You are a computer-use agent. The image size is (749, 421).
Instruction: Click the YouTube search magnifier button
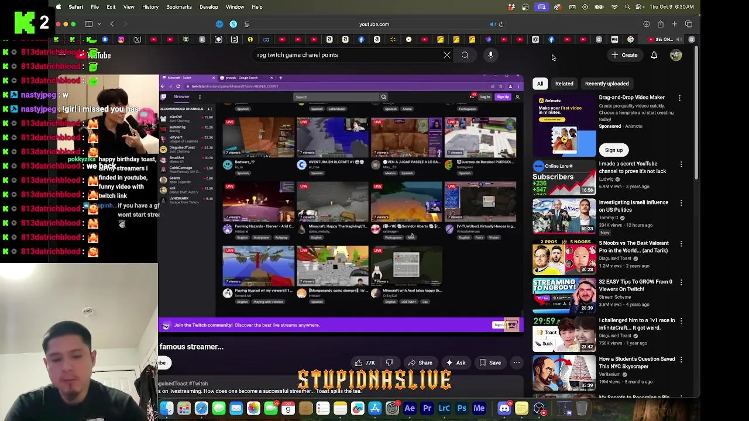click(465, 55)
